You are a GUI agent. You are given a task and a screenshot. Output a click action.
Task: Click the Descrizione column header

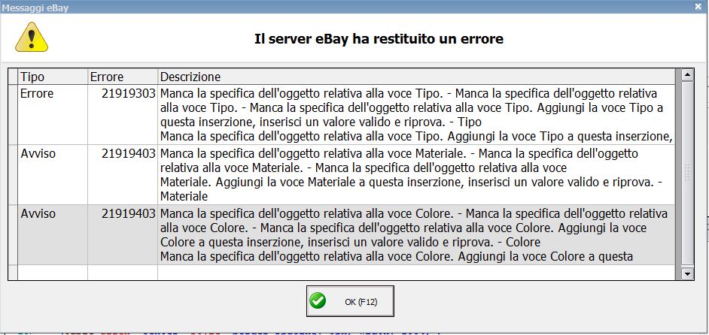416,77
